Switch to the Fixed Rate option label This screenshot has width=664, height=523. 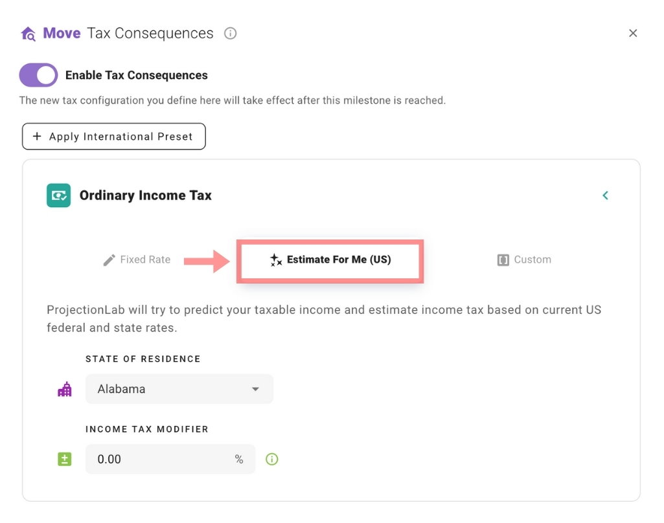point(145,260)
